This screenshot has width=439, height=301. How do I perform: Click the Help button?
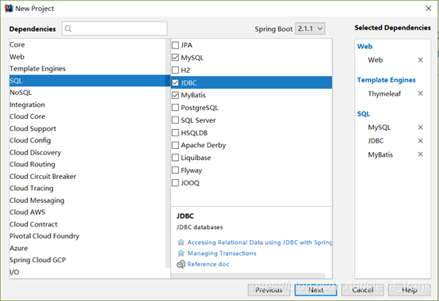coord(409,290)
